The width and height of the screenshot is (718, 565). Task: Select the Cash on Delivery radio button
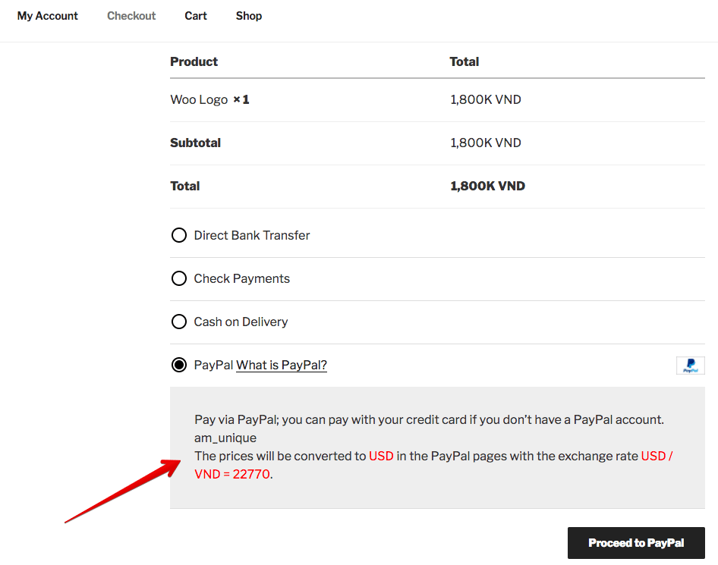pyautogui.click(x=179, y=322)
